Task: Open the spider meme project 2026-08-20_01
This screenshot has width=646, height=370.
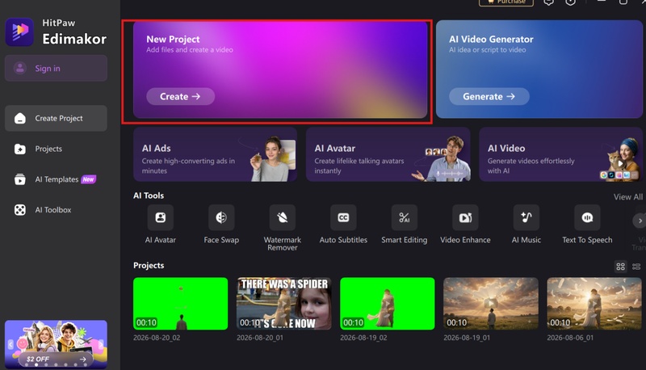Action: point(284,304)
